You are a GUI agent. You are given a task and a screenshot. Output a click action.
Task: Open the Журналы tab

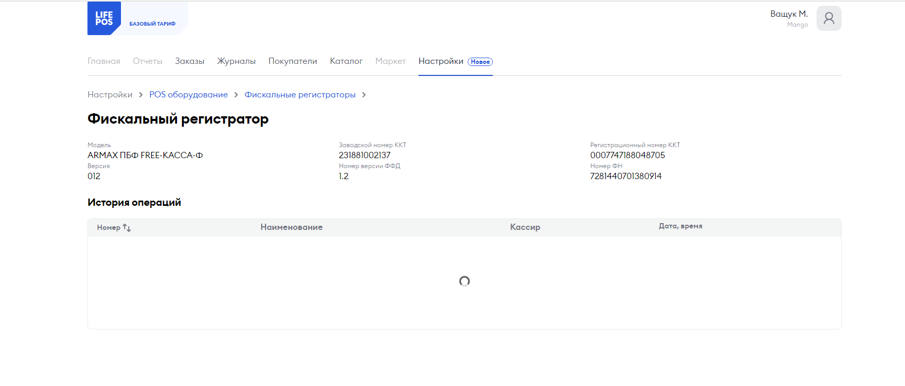[x=236, y=61]
